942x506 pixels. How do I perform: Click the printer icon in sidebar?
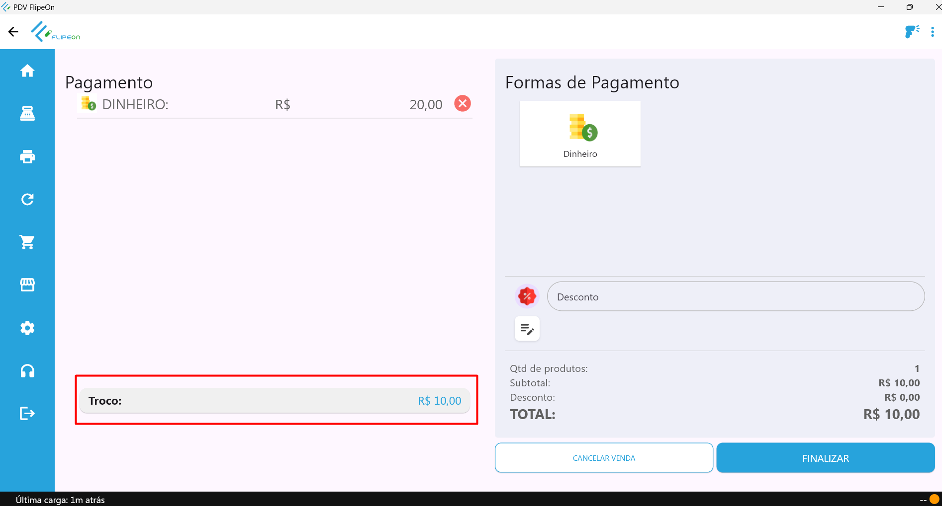(x=27, y=157)
